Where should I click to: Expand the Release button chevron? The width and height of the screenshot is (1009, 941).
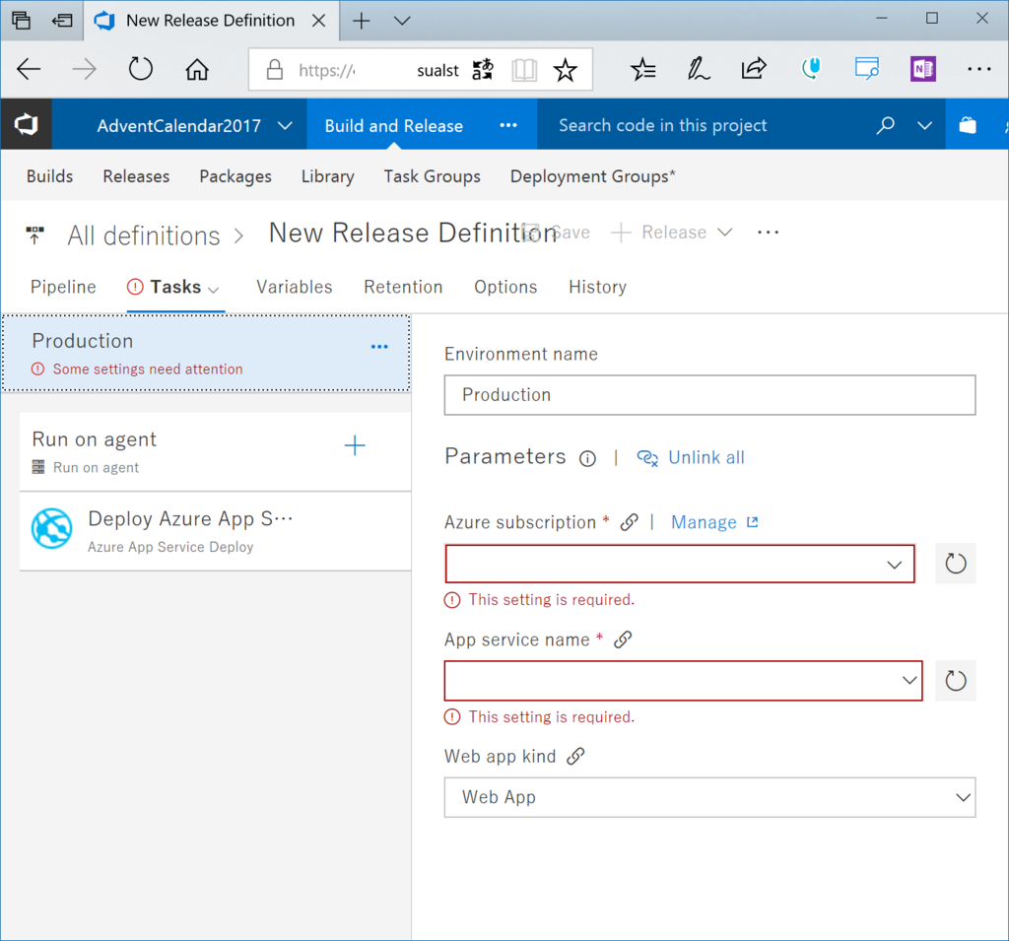724,233
